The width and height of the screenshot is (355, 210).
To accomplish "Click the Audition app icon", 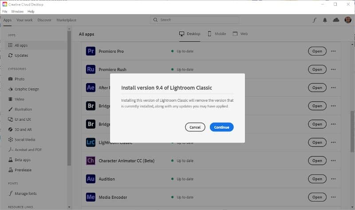I will coord(91,179).
